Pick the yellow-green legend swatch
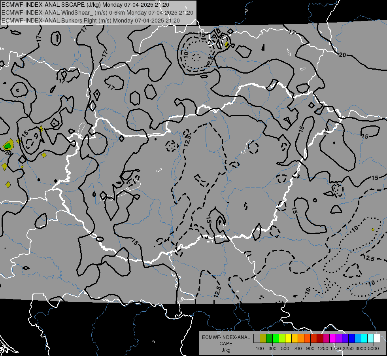 click(282, 339)
